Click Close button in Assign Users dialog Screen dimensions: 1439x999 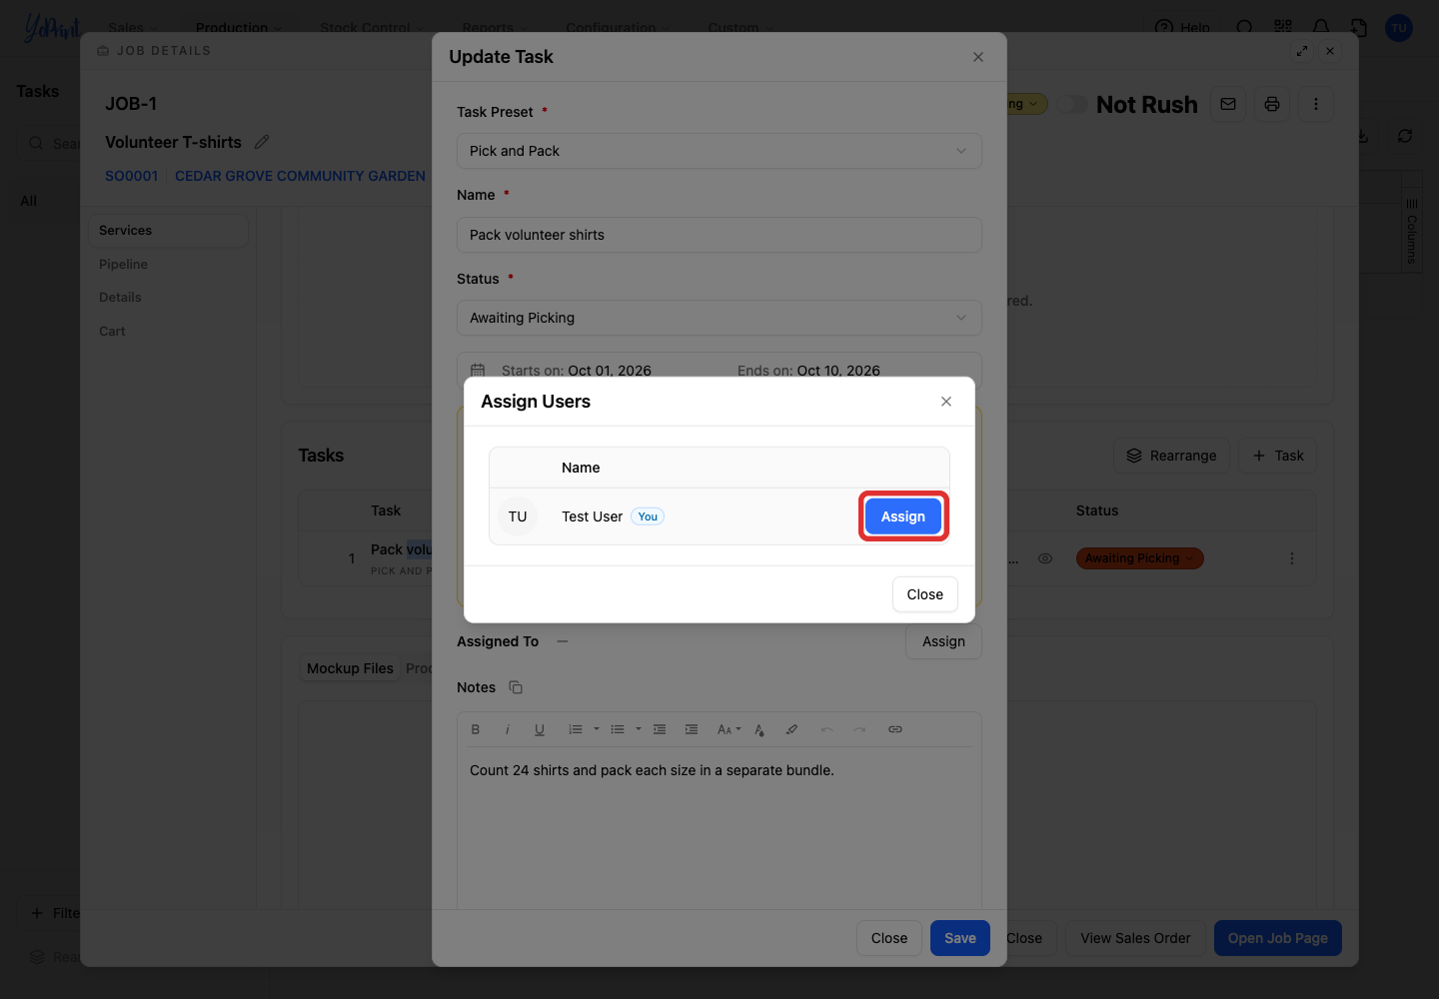point(924,594)
